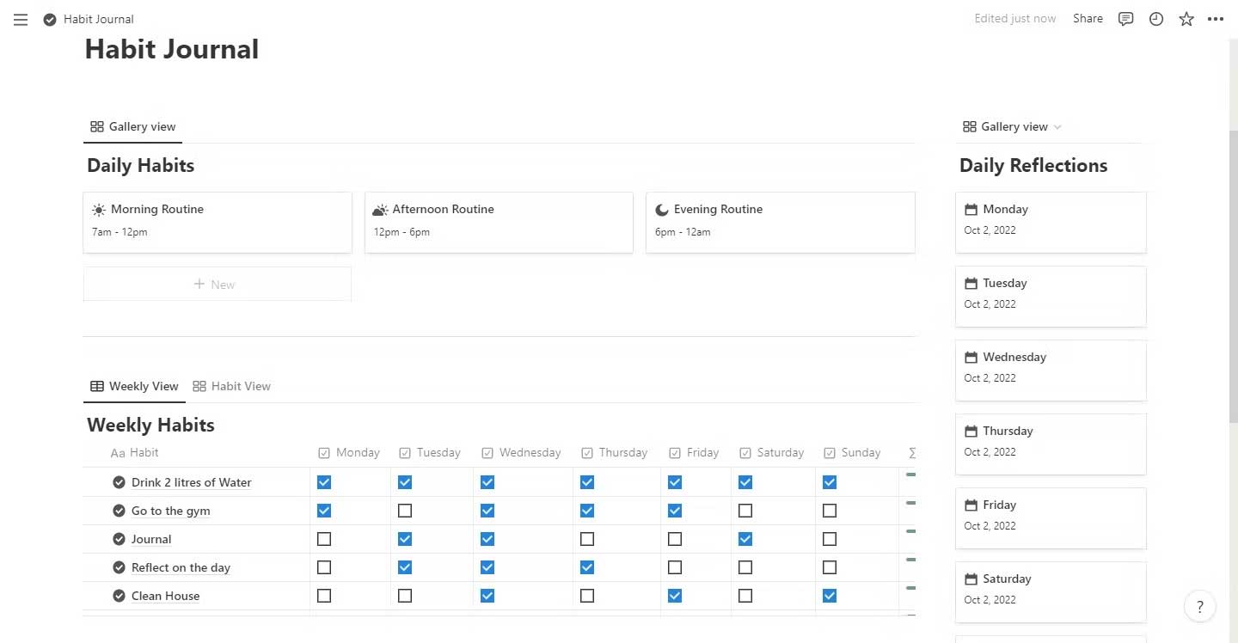Viewport: 1238px width, 643px height.
Task: Open page history clock icon
Action: 1156,19
